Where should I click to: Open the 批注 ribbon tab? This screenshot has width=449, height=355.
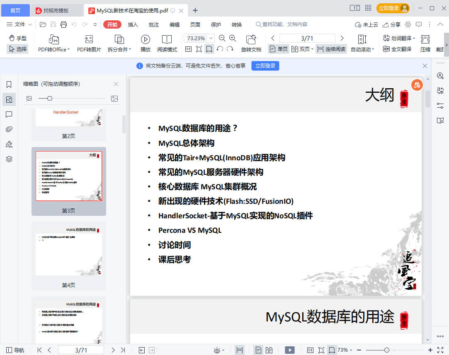coord(154,25)
